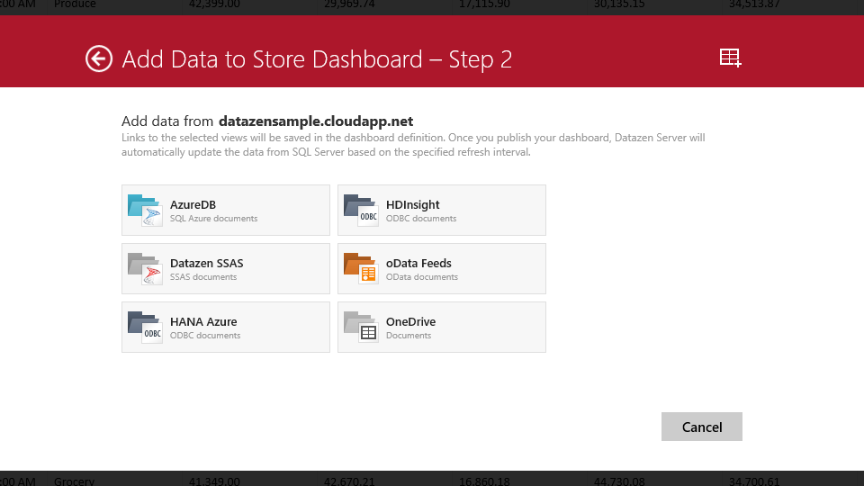Pick the HANA Azure source label
Screen dimensions: 864x486
(x=203, y=321)
